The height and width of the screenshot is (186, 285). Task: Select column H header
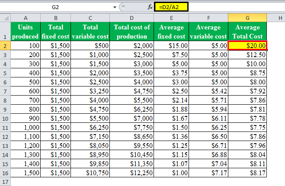(276, 18)
